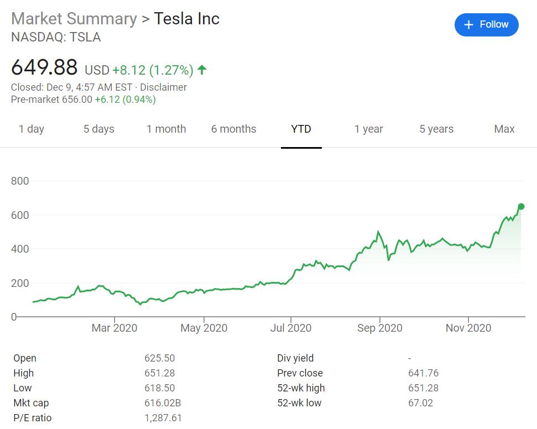
Task: Show the 1 month chart
Action: 166,129
